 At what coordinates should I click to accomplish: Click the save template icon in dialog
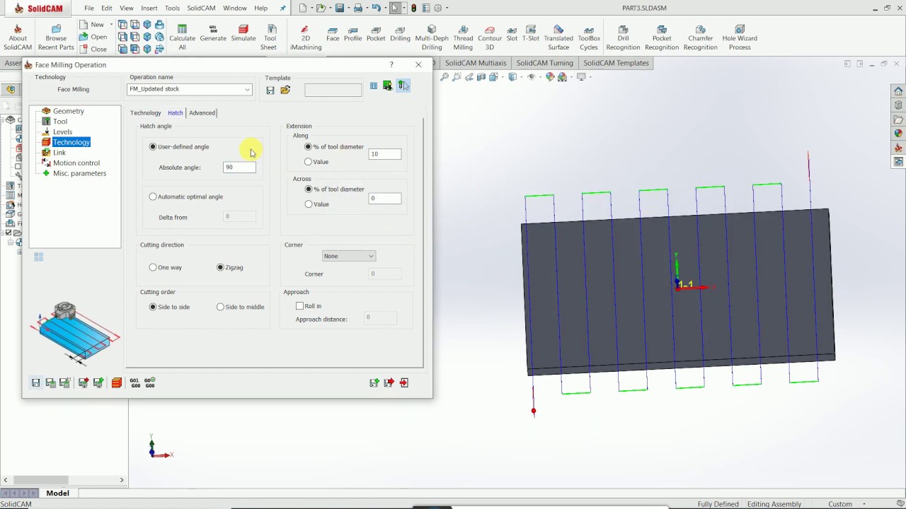270,90
